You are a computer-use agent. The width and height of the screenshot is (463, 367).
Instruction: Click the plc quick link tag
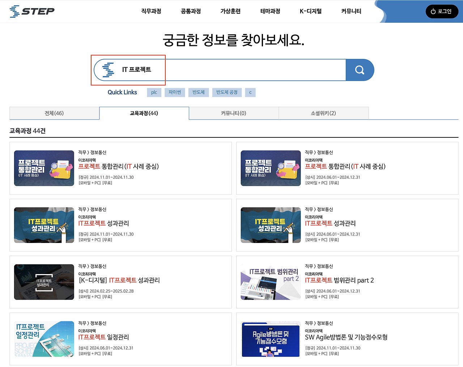click(x=154, y=92)
